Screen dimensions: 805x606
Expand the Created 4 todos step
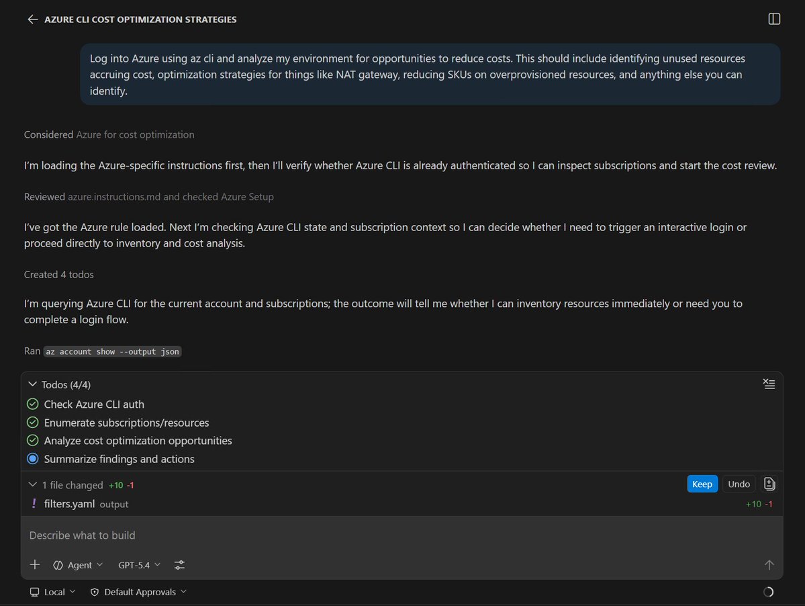pyautogui.click(x=58, y=274)
